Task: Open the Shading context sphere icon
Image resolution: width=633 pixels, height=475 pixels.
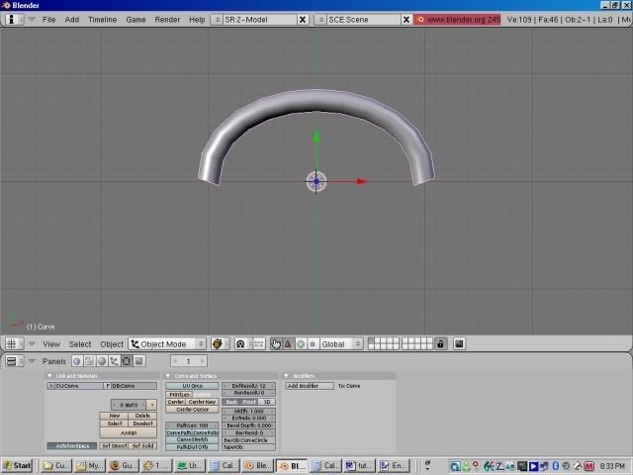Action: (x=102, y=361)
